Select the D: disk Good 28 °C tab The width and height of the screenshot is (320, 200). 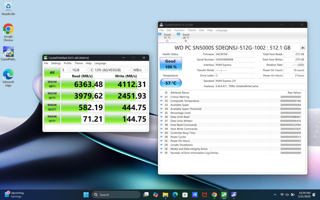click(x=186, y=38)
